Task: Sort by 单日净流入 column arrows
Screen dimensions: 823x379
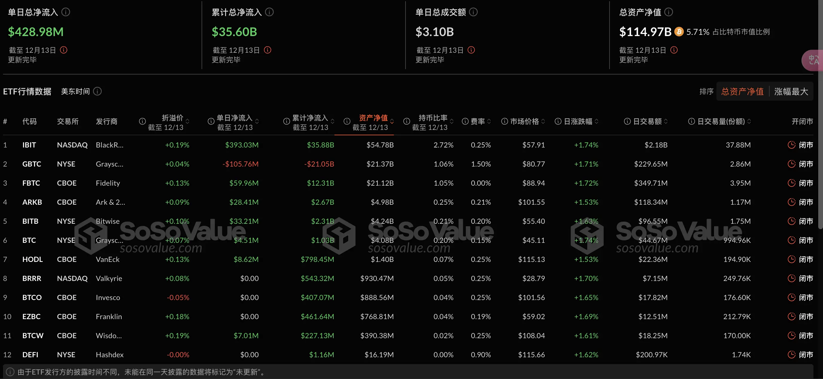Action: [257, 122]
